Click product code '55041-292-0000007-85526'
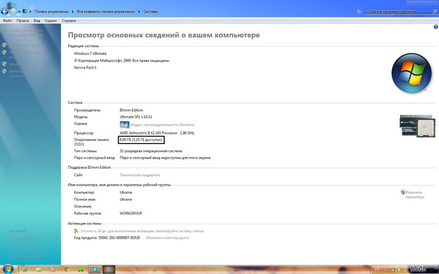Screen dimensions: 439x274 pos(119,238)
